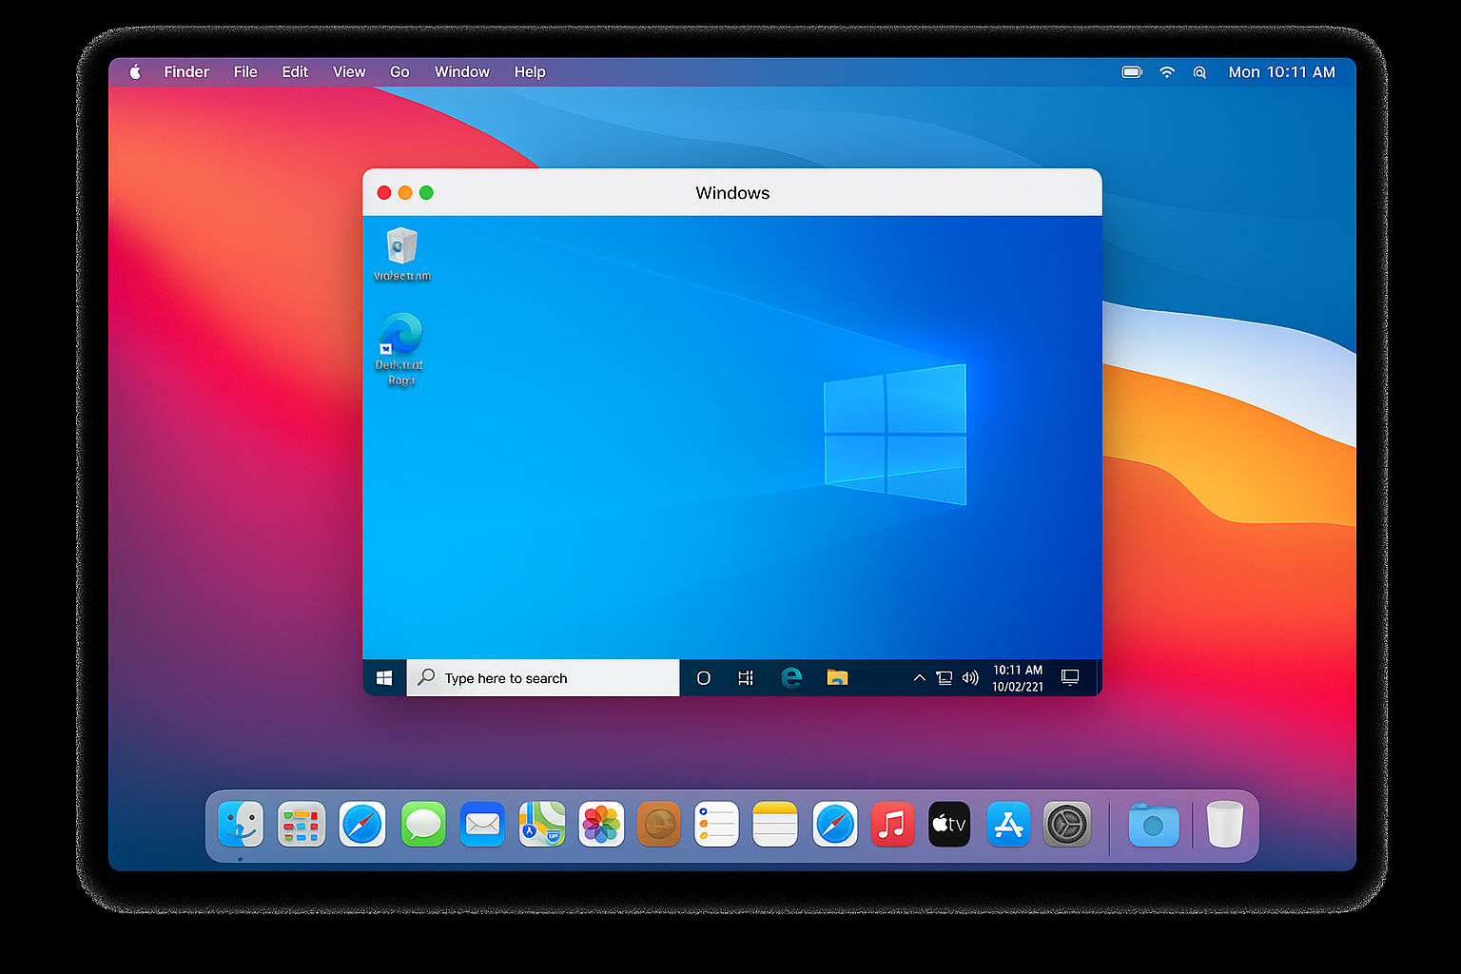Open Task View on the Windows taskbar
Screen dimensions: 1461x974
[x=746, y=678]
